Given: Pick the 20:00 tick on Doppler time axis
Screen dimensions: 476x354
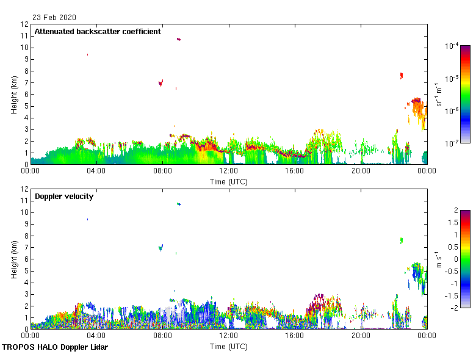Looking at the screenshot, I should [361, 336].
